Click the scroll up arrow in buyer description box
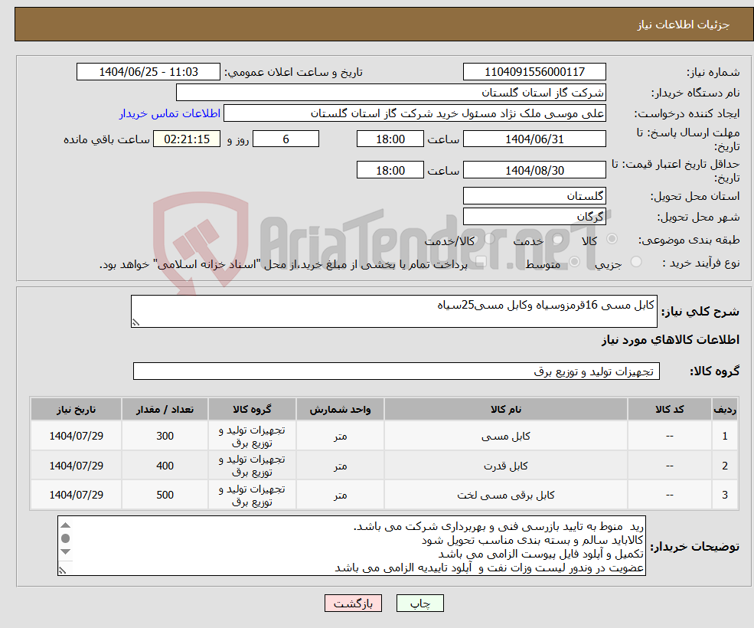This screenshot has width=754, height=628. (66, 525)
